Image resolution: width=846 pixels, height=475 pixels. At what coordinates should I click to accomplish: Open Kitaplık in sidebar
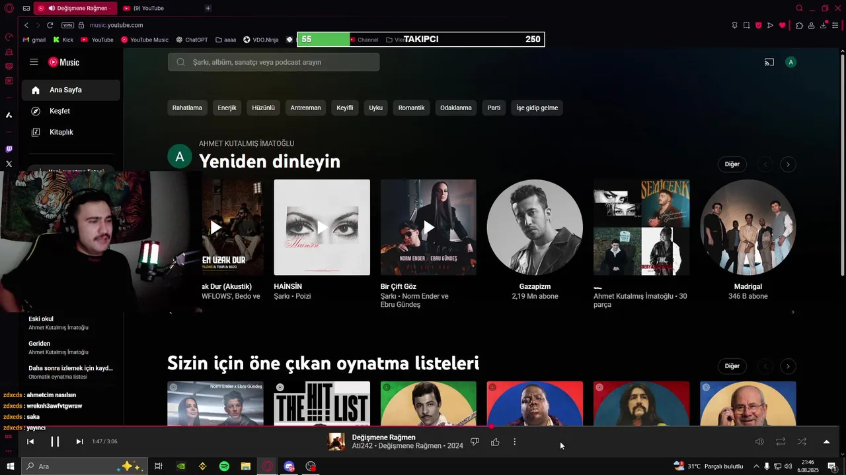click(71, 132)
